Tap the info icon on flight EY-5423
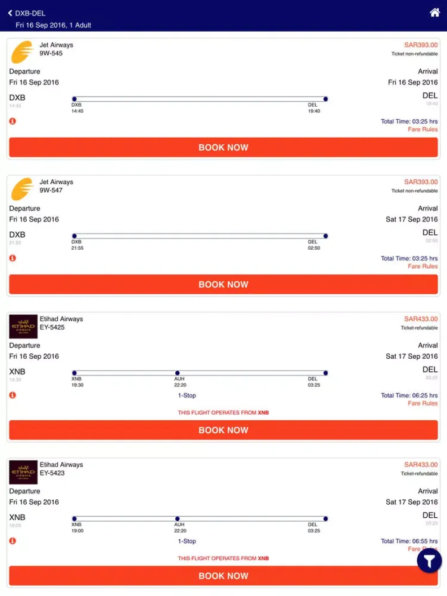The image size is (447, 596). [x=13, y=541]
